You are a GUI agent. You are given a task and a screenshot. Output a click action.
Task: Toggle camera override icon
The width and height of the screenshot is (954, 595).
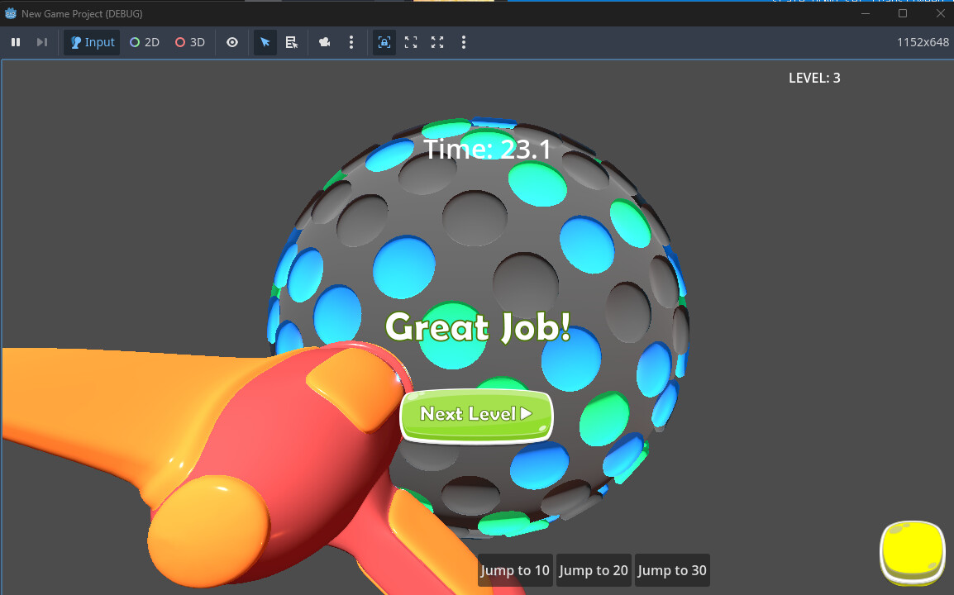(325, 42)
